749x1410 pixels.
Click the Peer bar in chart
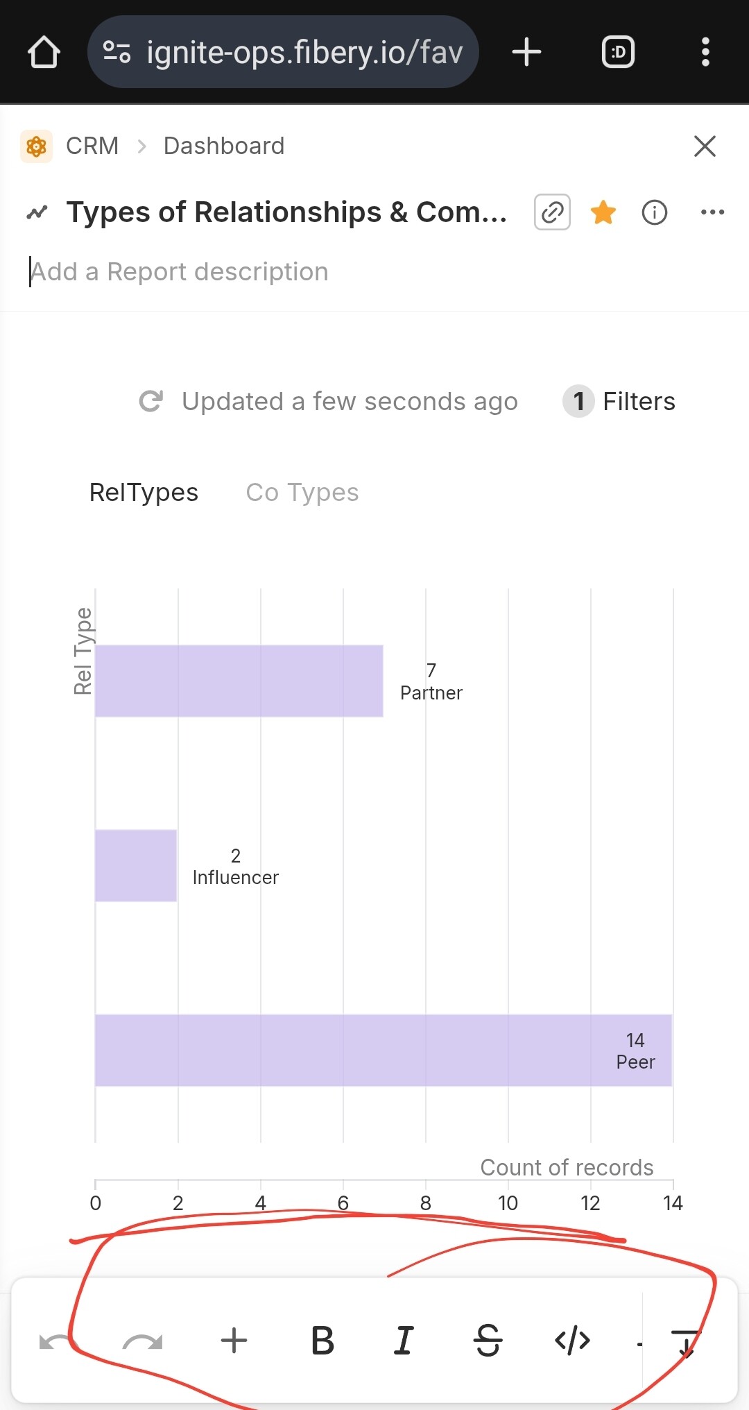[x=383, y=1051]
